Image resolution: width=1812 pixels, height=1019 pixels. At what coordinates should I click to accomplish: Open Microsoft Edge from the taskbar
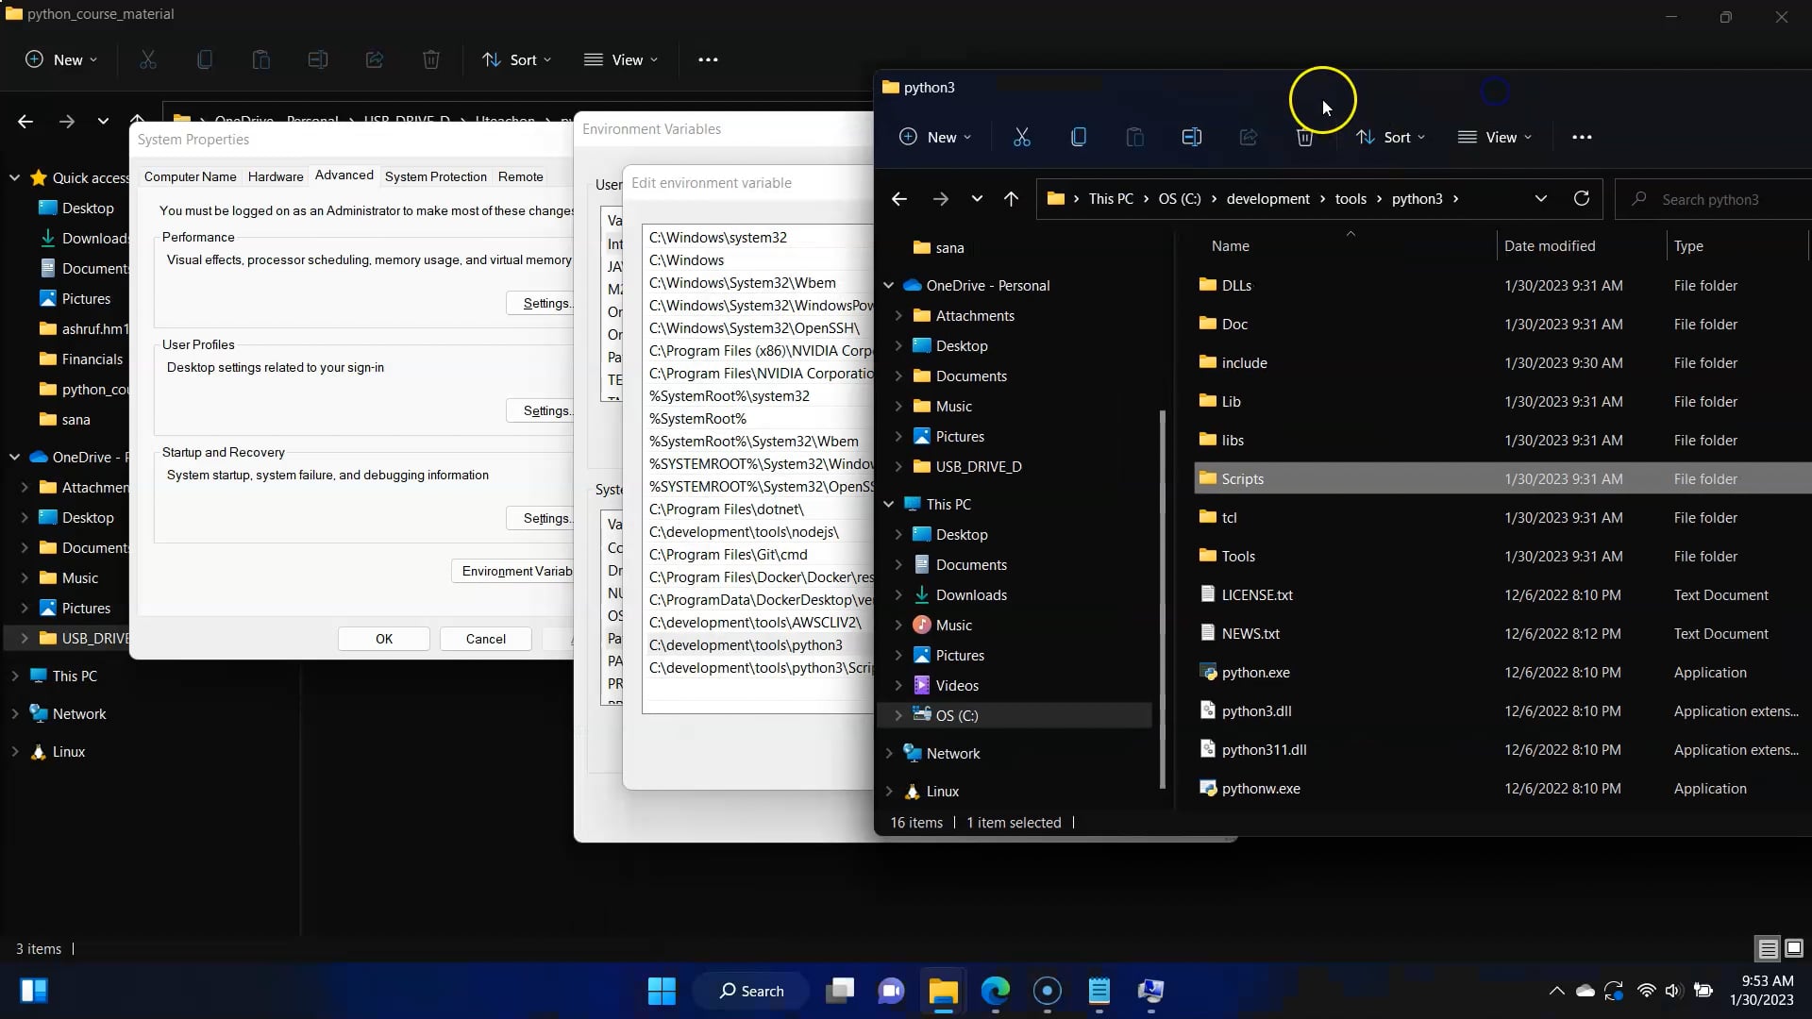tap(995, 991)
